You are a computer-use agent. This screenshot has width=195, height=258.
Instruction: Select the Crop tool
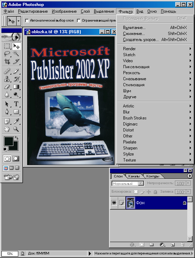click(x=7, y=61)
